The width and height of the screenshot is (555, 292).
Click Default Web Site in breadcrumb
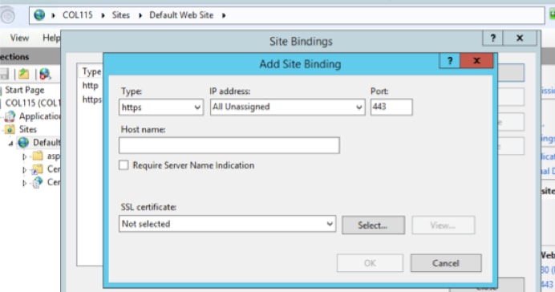coord(181,15)
